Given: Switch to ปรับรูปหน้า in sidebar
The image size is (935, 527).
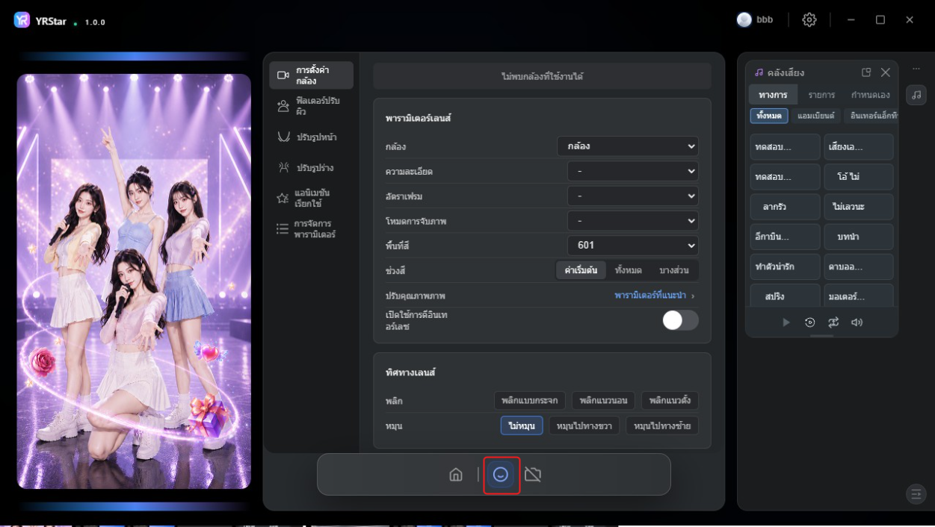Looking at the screenshot, I should 311,137.
